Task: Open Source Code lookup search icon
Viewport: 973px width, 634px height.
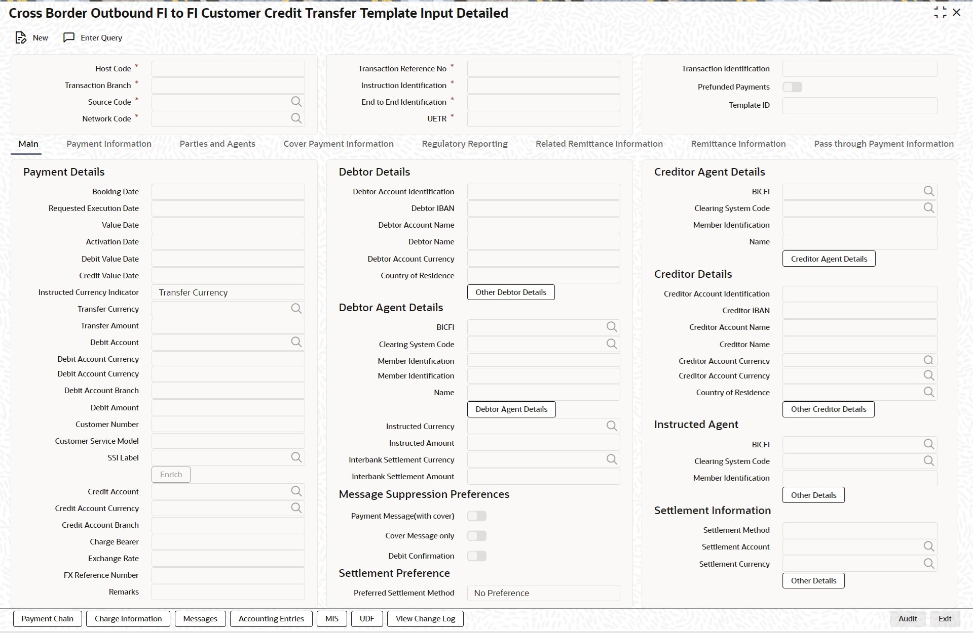Action: click(296, 102)
